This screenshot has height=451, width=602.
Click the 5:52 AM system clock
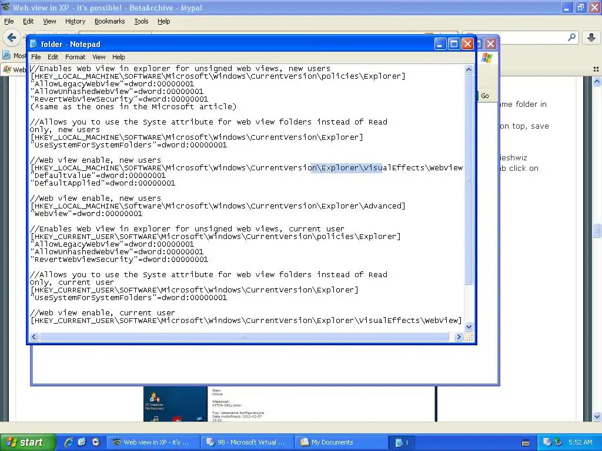(580, 442)
